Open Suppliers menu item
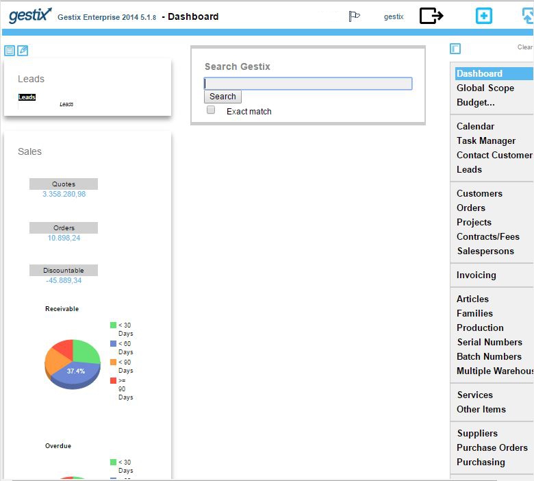 (477, 433)
